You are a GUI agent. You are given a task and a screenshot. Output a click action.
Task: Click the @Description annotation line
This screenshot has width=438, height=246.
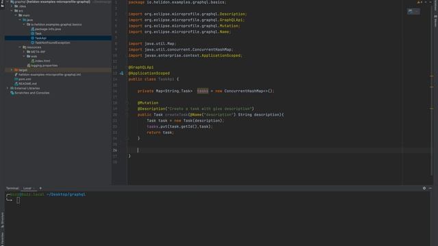pyautogui.click(x=196, y=109)
